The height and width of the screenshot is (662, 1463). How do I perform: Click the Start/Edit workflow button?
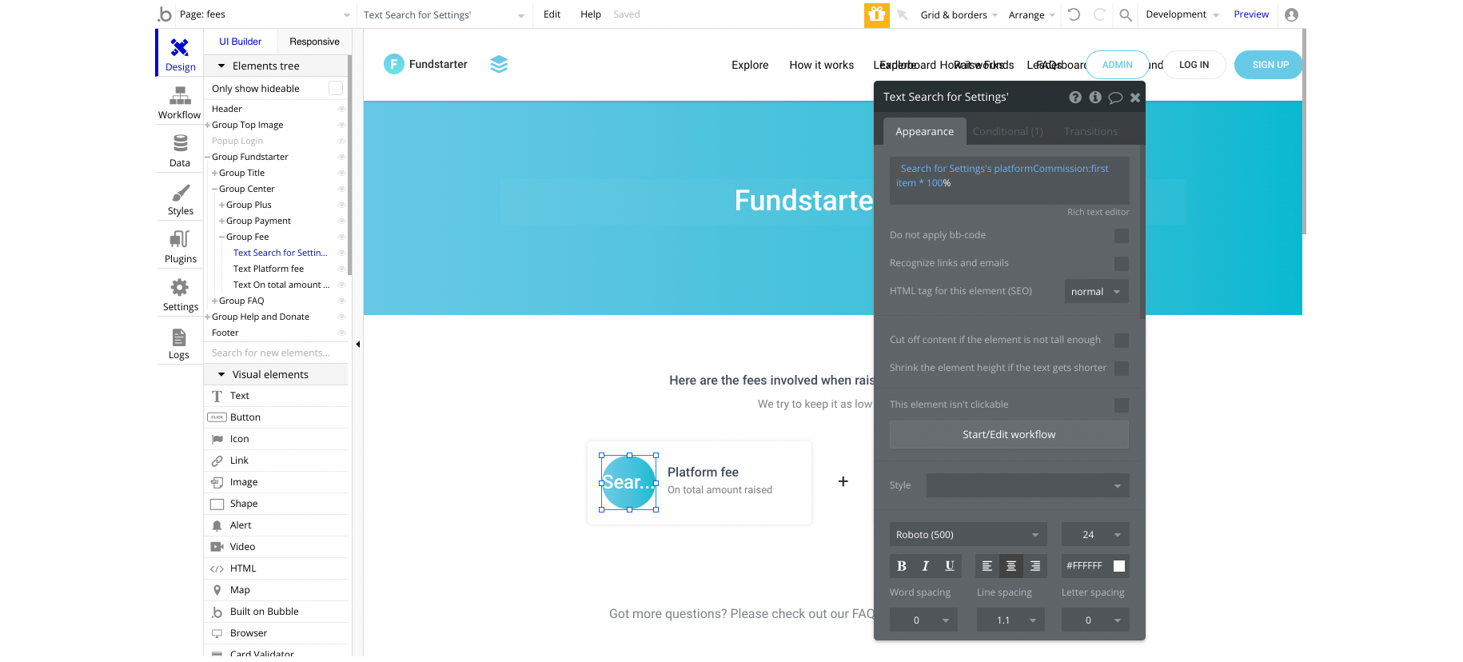(x=1009, y=435)
